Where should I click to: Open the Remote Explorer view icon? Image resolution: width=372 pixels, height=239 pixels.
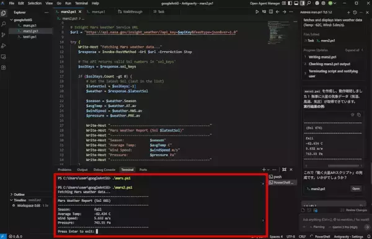click(x=4, y=57)
